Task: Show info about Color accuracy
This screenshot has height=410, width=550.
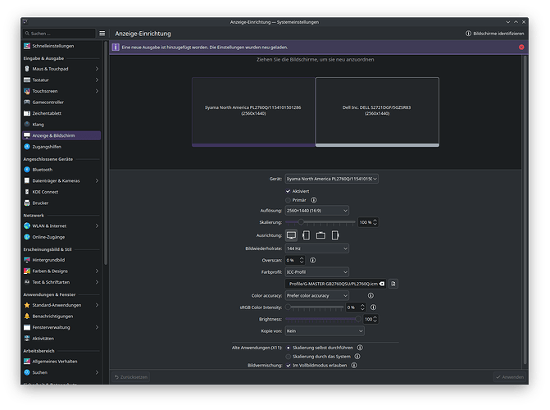Action: [370, 295]
